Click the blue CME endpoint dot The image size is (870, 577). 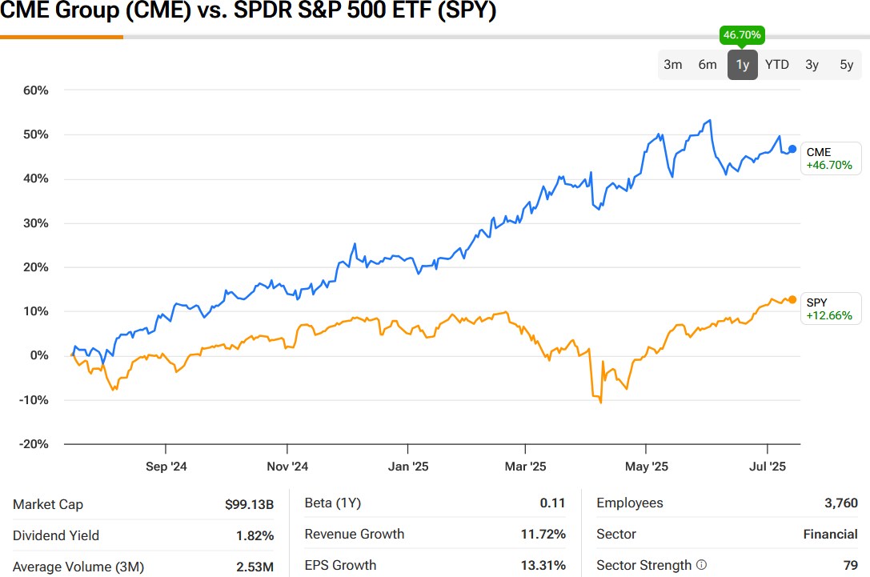tap(791, 149)
